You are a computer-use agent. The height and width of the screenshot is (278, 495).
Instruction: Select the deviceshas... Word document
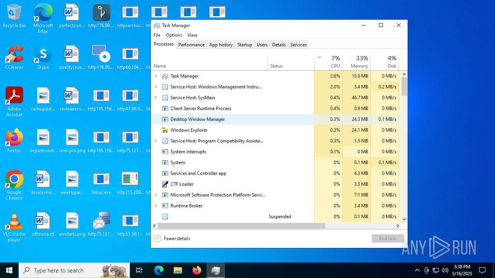[x=43, y=183]
